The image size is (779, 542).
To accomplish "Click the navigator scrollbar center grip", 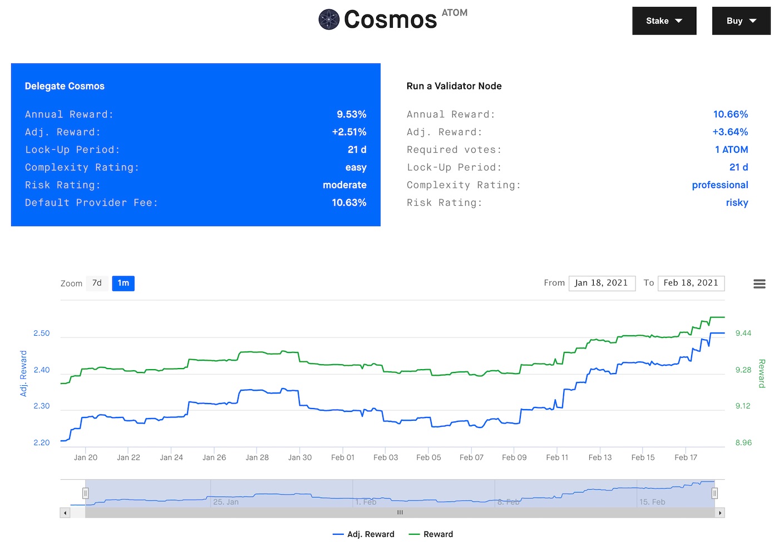I will click(x=400, y=513).
